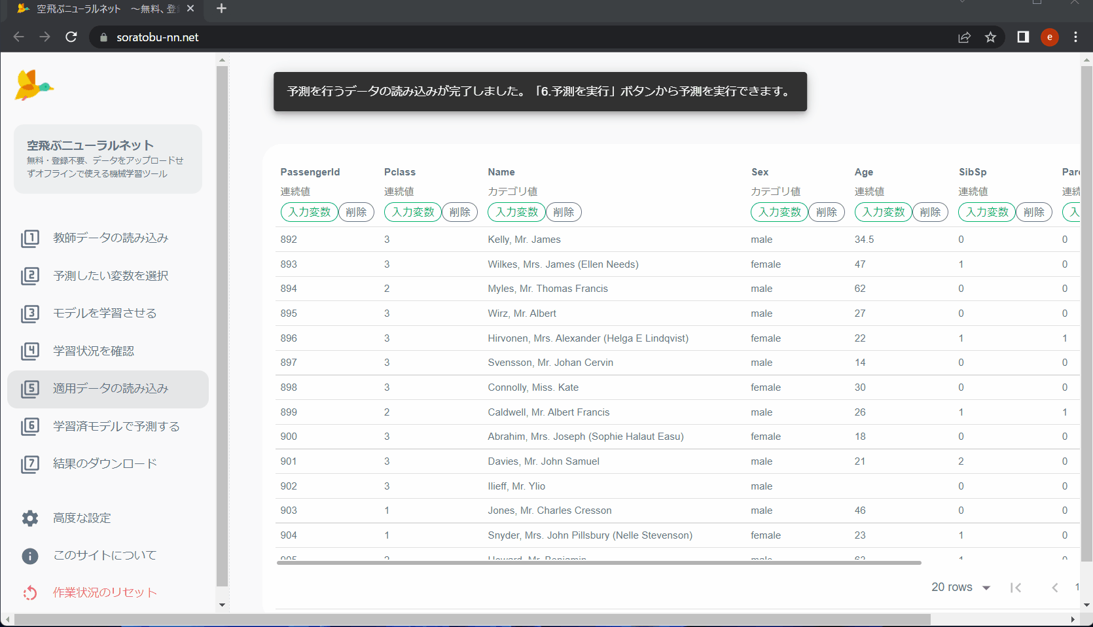The width and height of the screenshot is (1093, 627).
Task: Open 予測したい変数を選択 step
Action: (108, 276)
